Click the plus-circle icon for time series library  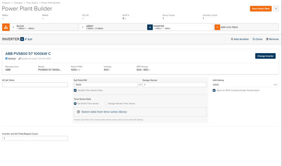[x=78, y=112]
